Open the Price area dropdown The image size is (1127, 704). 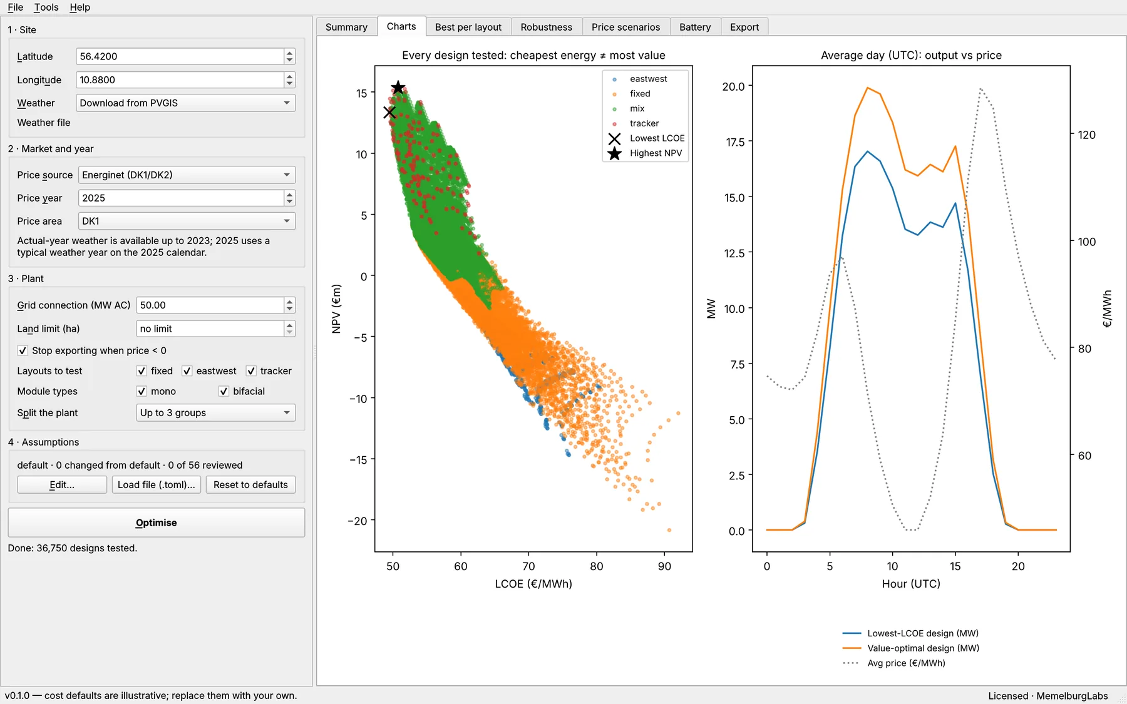coord(187,221)
